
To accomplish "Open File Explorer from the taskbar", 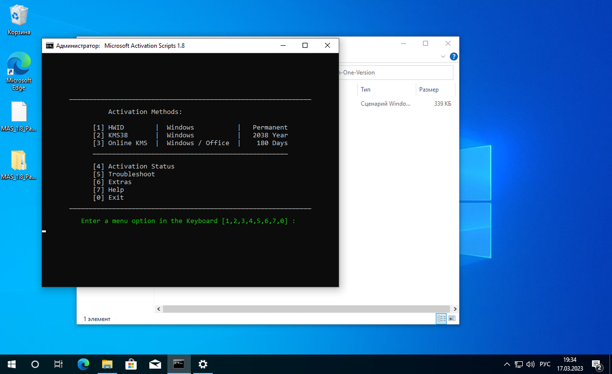I will (107, 364).
